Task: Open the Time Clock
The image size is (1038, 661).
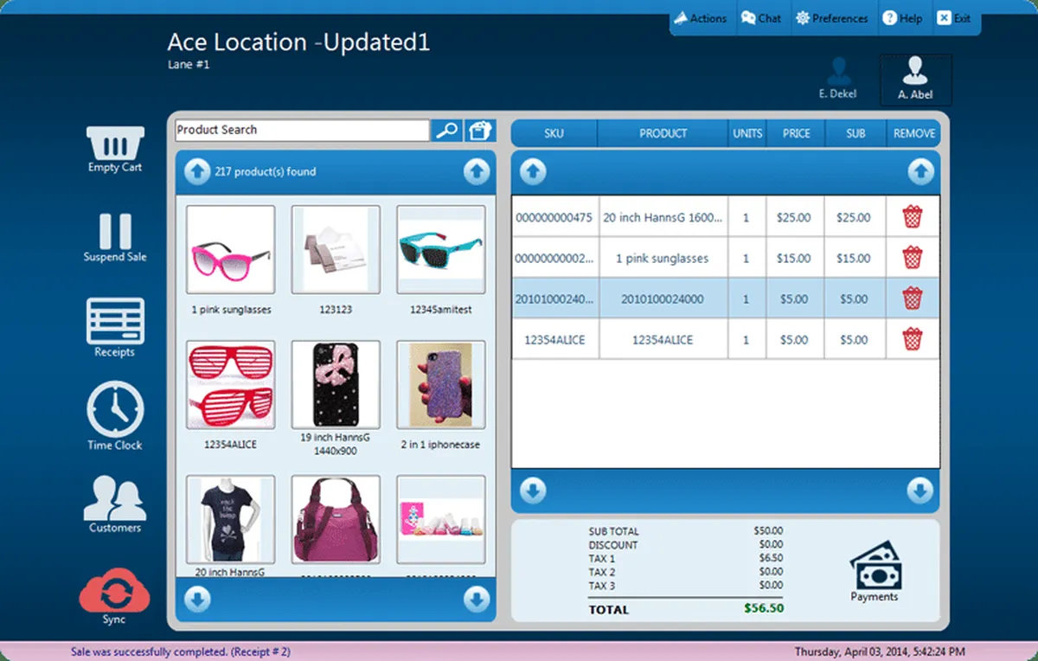Action: point(114,410)
